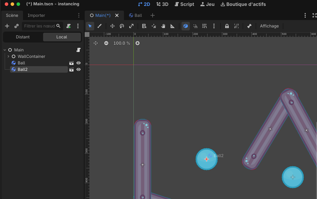Activate the Ruler measuring tool
317x199 pixels.
[172, 26]
